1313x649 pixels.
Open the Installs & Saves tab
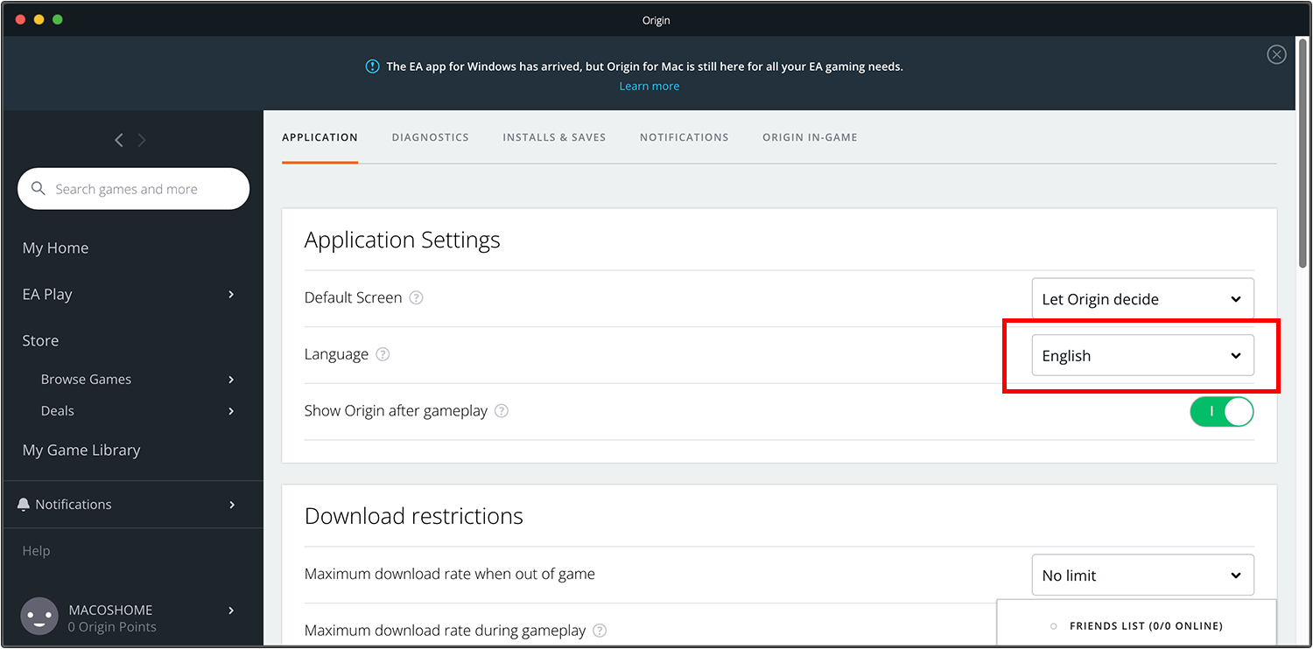click(x=554, y=137)
